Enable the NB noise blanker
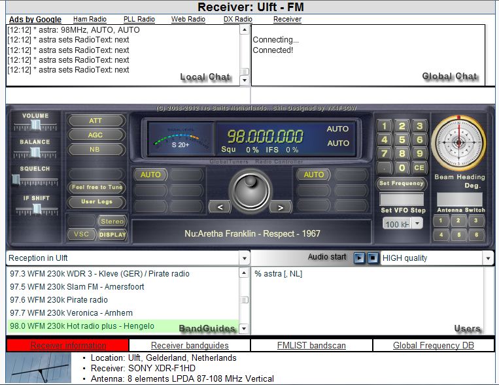 tap(95, 149)
